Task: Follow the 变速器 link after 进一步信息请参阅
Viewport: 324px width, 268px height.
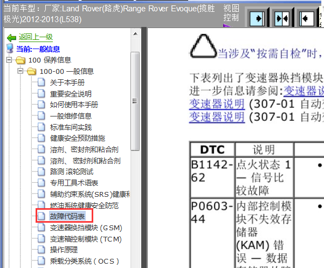Action: pos(304,91)
